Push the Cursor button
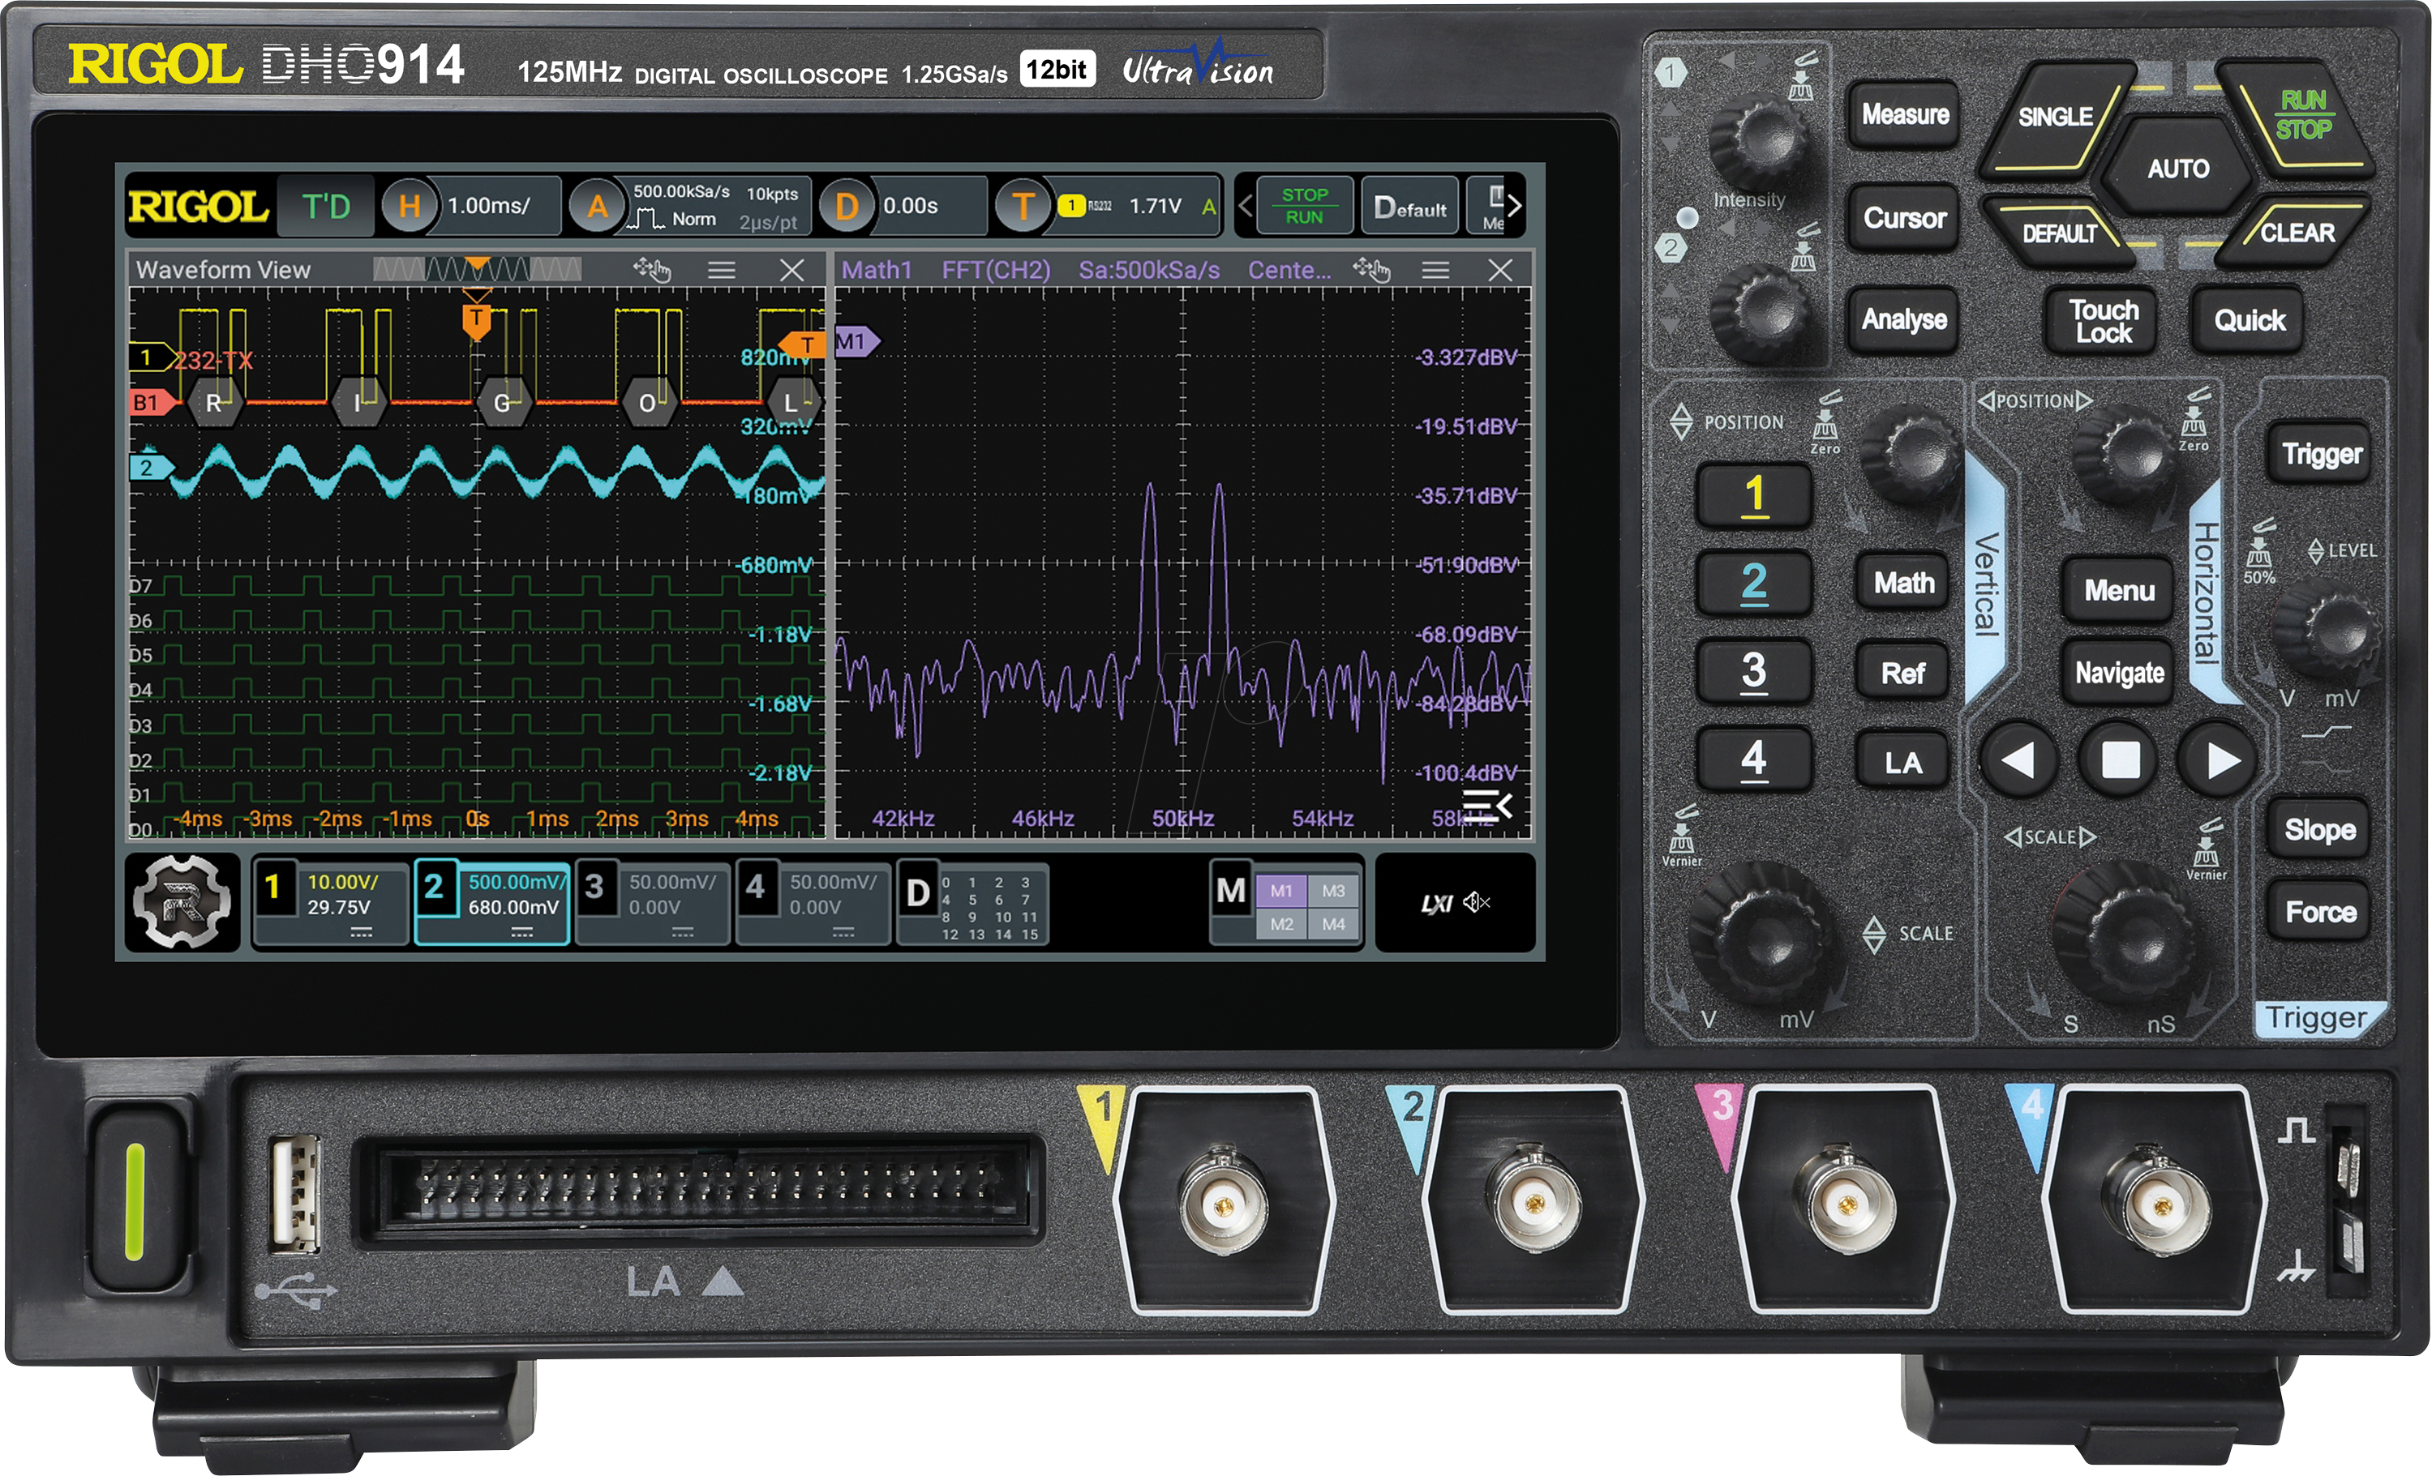This screenshot has width=2432, height=1476. tap(1905, 217)
